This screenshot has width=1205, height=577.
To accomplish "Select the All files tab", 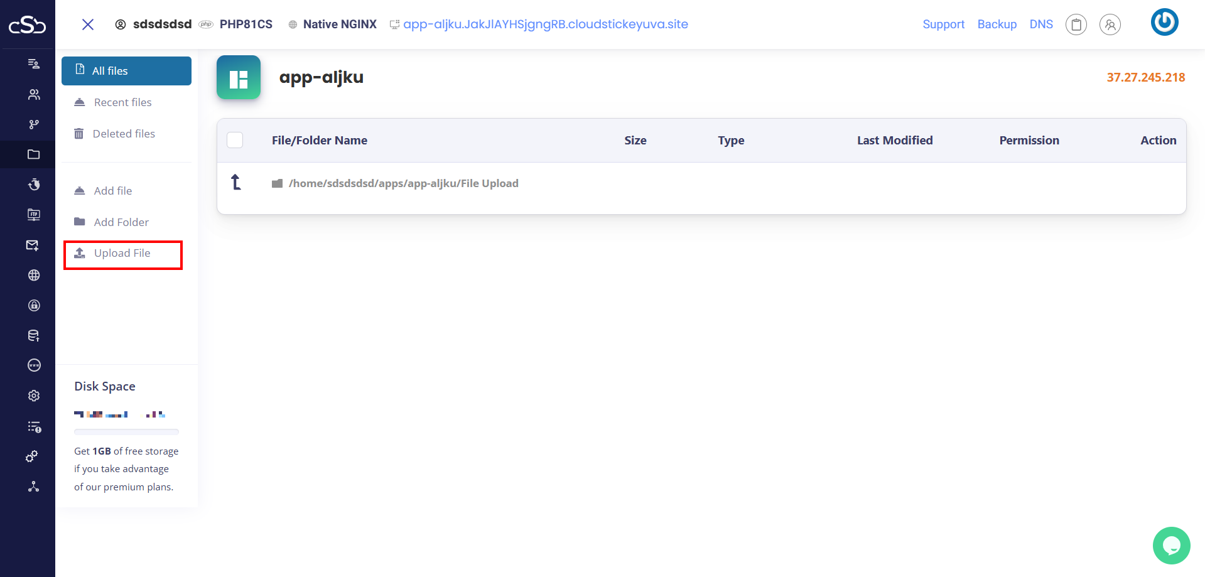I will [x=126, y=71].
